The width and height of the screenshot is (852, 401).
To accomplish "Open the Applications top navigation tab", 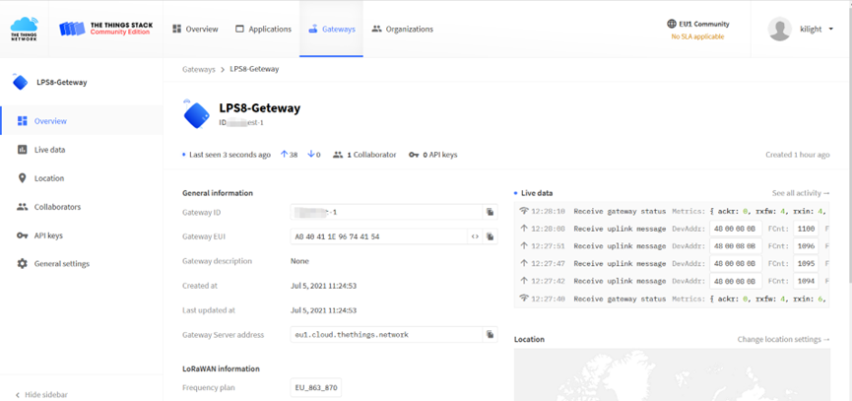I will [x=263, y=29].
